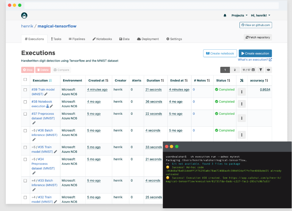Image resolution: width=292 pixels, height=211 pixels.
Task: Click View on github.com button
Action: point(256,25)
